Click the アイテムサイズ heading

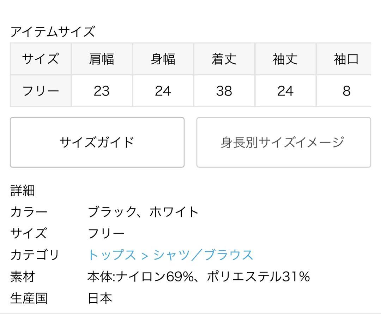(53, 32)
